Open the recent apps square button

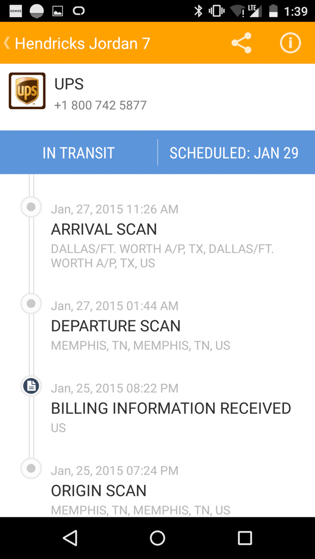coord(245,538)
